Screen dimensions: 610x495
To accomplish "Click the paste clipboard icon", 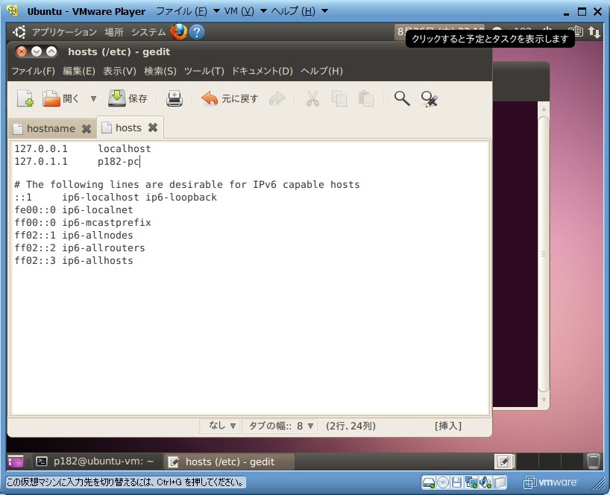I will point(365,98).
